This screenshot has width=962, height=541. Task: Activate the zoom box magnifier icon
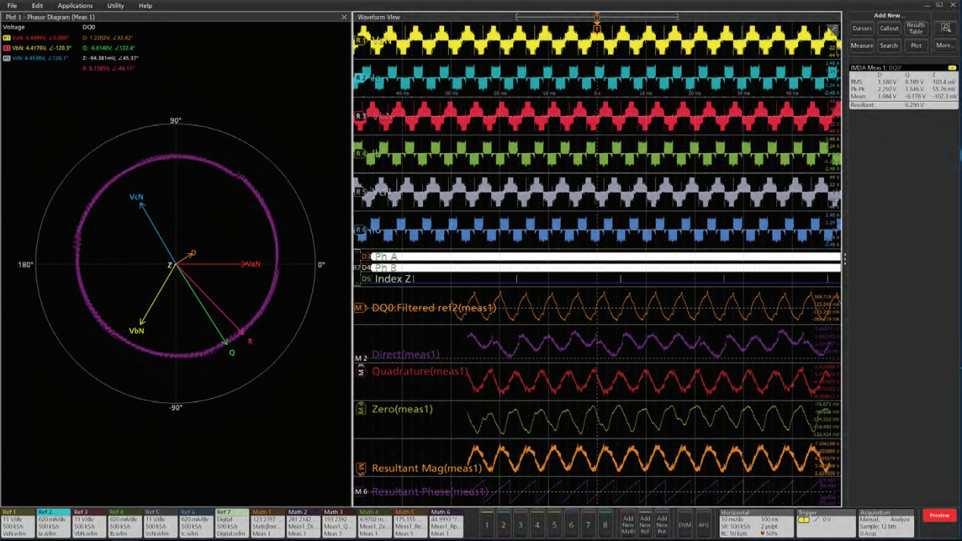[945, 28]
